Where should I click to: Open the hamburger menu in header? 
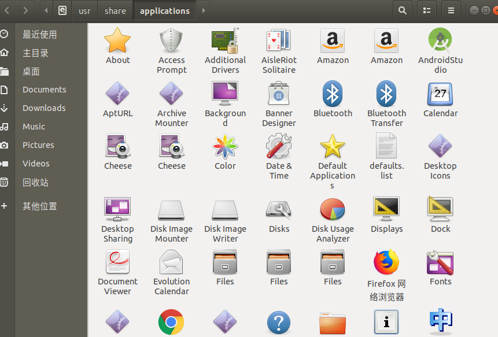click(x=451, y=10)
